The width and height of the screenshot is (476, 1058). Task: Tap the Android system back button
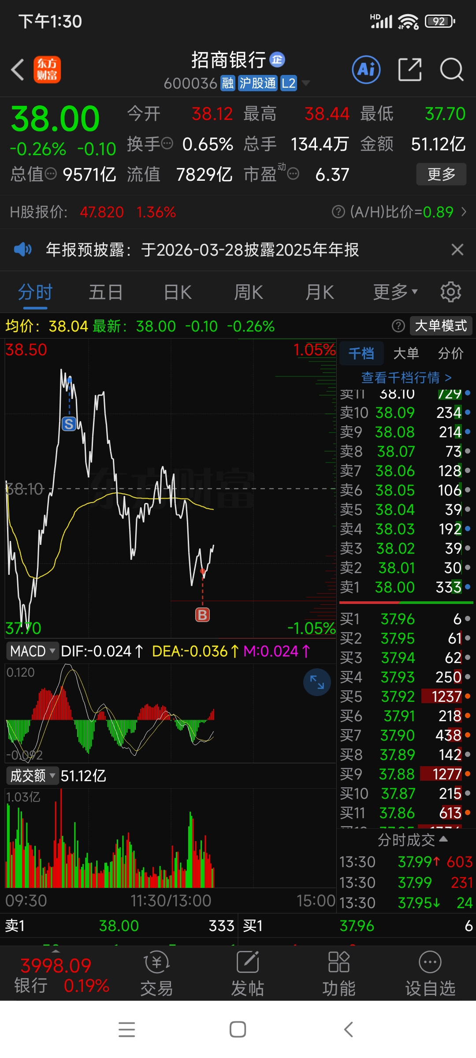pyautogui.click(x=349, y=1029)
